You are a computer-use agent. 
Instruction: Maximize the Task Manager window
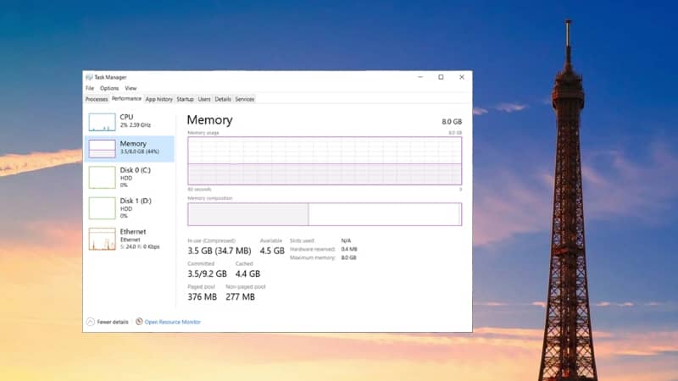[441, 77]
